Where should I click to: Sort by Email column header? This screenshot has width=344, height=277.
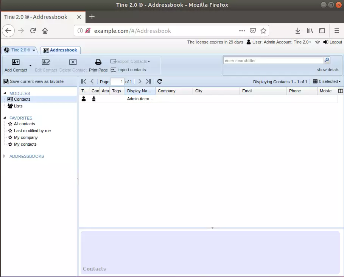coord(263,91)
